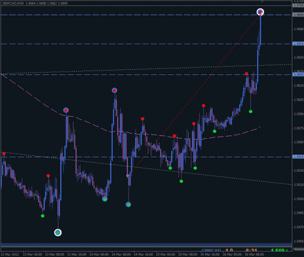304x257 pixels.
Task: Select blue-ringed green marker under long wick near cursor
Action: coord(128,204)
